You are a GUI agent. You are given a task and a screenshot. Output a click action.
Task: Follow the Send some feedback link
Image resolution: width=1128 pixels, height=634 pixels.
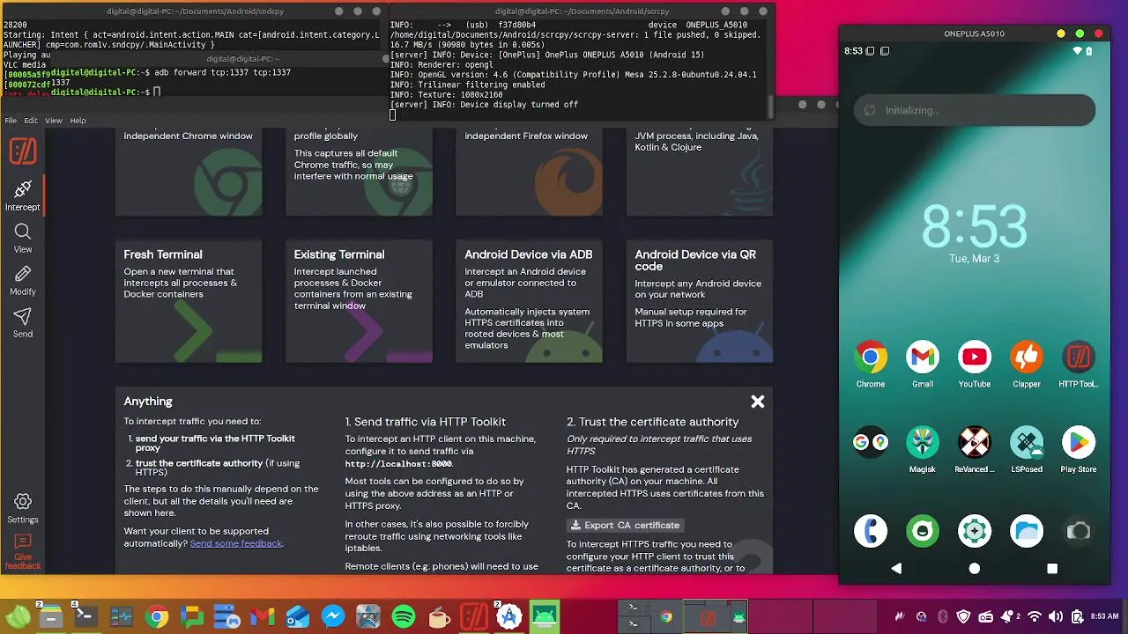[x=236, y=543]
